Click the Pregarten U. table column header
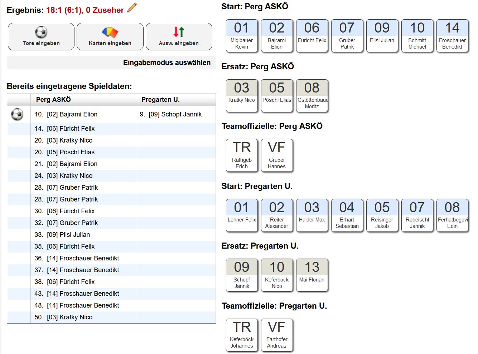This screenshot has height=354, width=478. tap(176, 100)
